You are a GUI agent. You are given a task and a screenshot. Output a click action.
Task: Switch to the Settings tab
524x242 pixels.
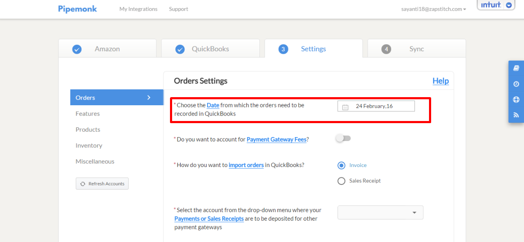pos(314,49)
